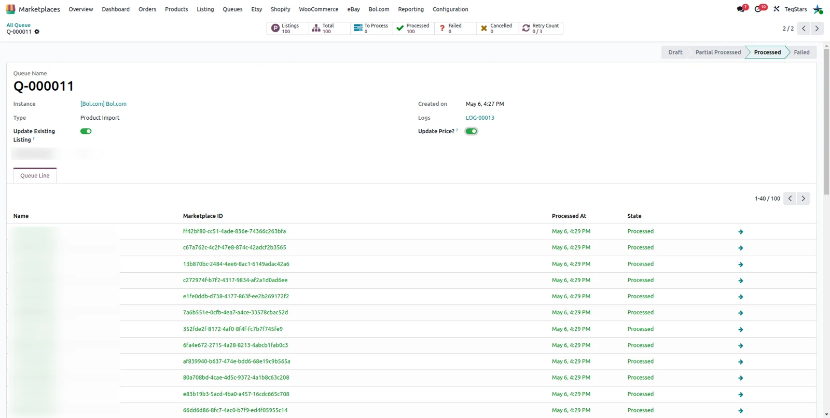Open the Shopify menu
Screen dimensions: 830x418
click(x=281, y=9)
